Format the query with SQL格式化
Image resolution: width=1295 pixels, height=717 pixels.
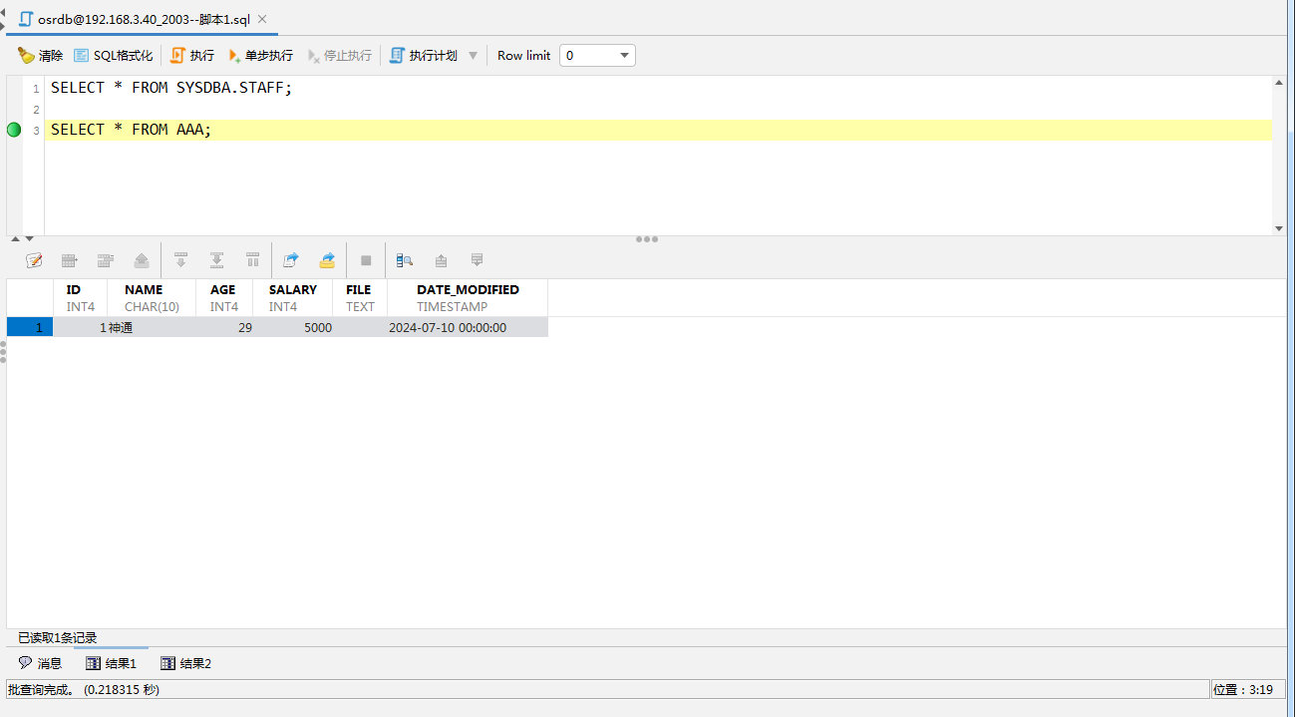point(114,56)
